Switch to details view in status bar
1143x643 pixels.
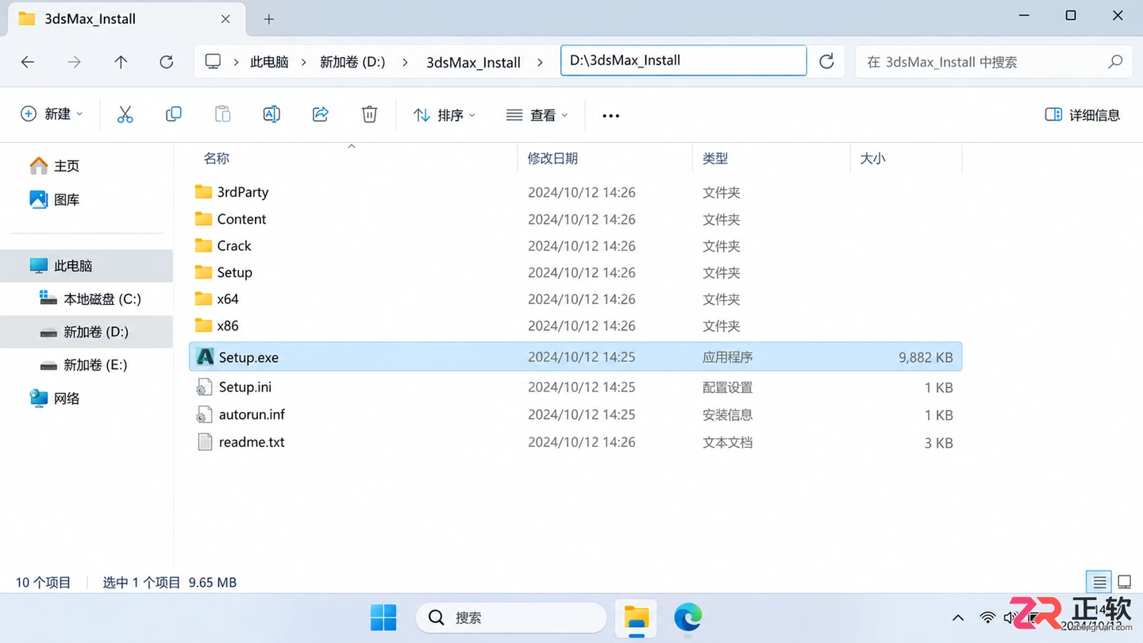tap(1099, 582)
